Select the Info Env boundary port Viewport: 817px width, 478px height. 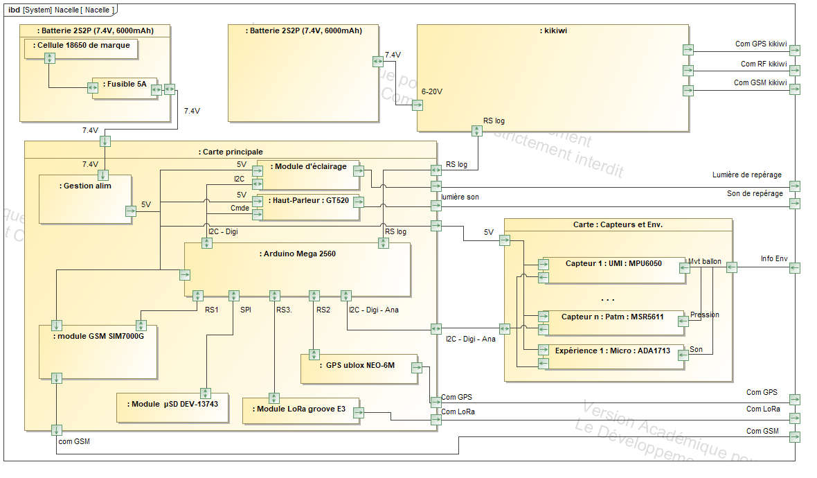(795, 268)
